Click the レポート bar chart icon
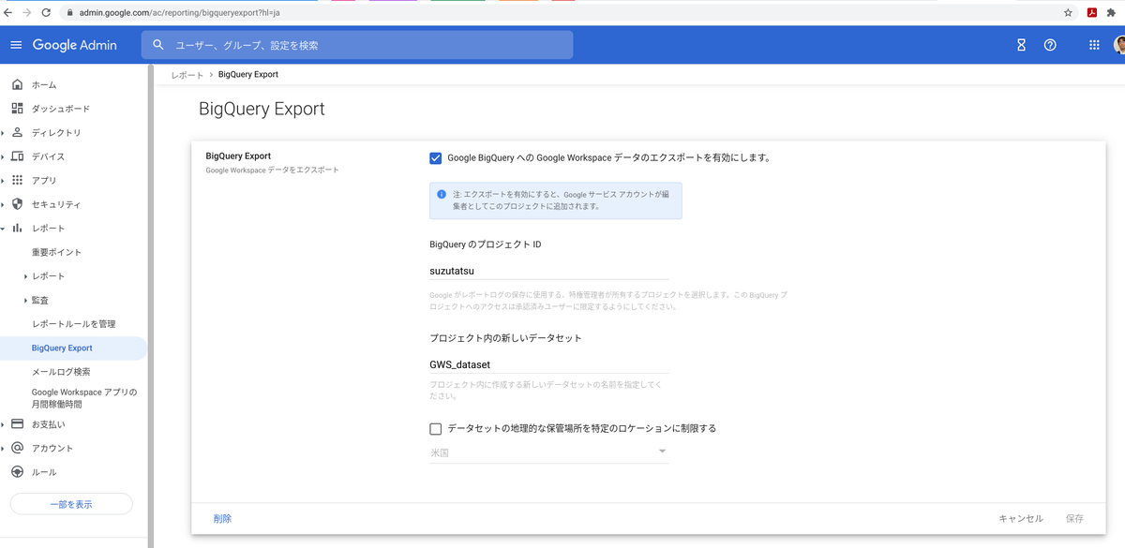This screenshot has width=1125, height=548. pos(17,228)
